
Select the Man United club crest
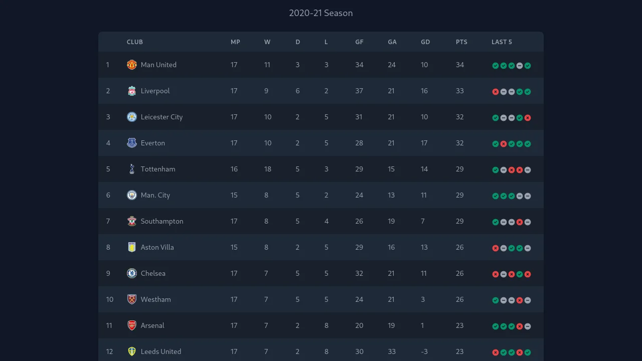(x=131, y=65)
